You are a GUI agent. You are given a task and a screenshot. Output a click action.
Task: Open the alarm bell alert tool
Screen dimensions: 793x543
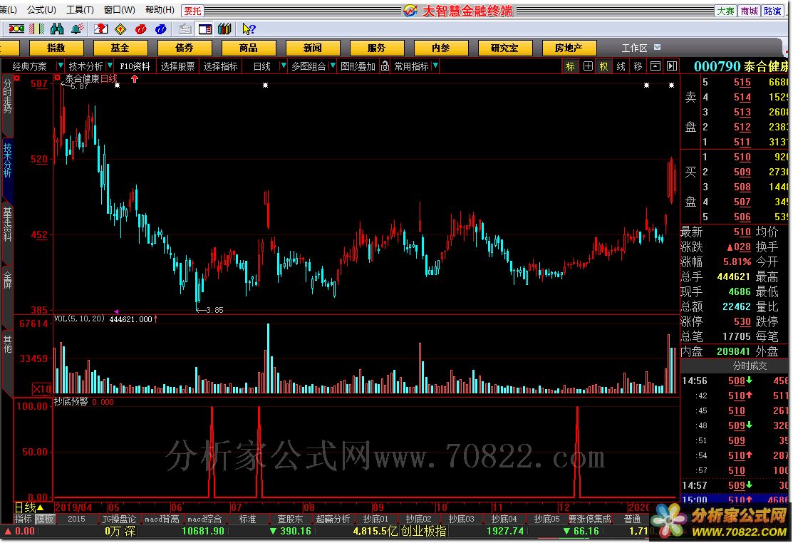coord(77,29)
